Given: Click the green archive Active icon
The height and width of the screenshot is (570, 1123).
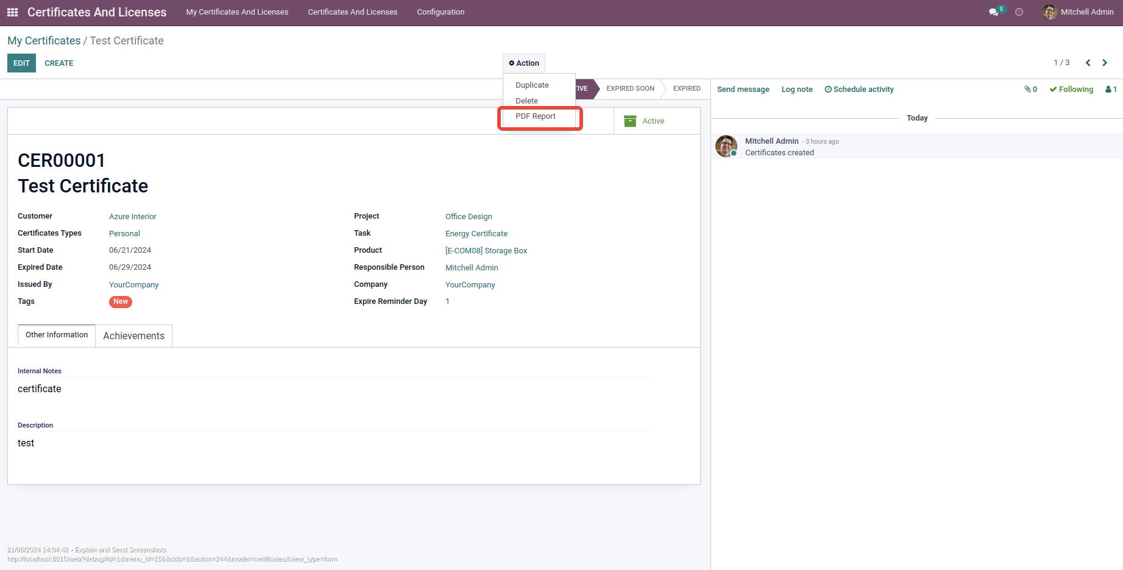Looking at the screenshot, I should point(630,121).
